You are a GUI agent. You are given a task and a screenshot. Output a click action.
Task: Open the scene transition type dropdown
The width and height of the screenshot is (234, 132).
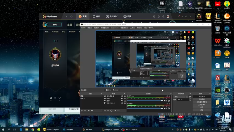pyautogui.click(x=181, y=97)
